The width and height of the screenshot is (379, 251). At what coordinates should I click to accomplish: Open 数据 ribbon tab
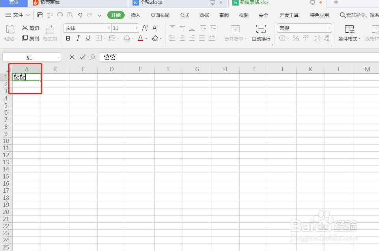[204, 15]
